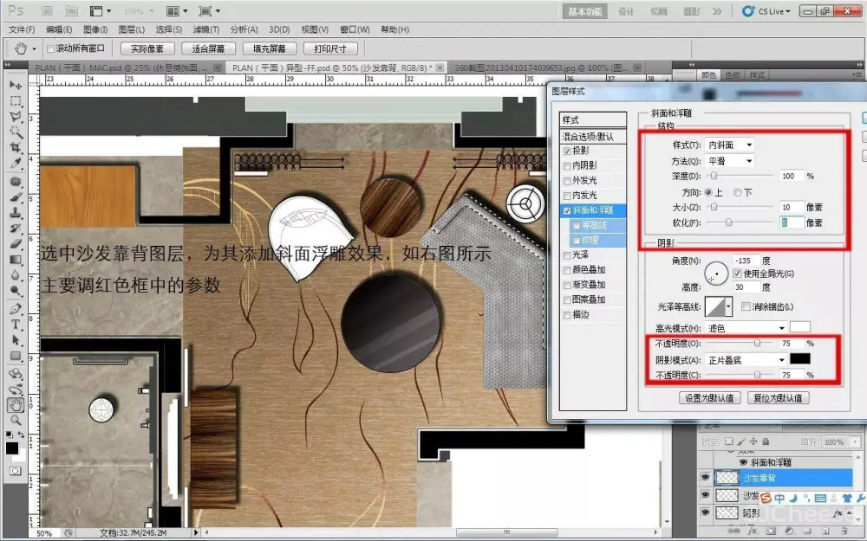Activate the Zoom magnifier tool
Viewport: 867px width, 541px height.
[x=16, y=420]
